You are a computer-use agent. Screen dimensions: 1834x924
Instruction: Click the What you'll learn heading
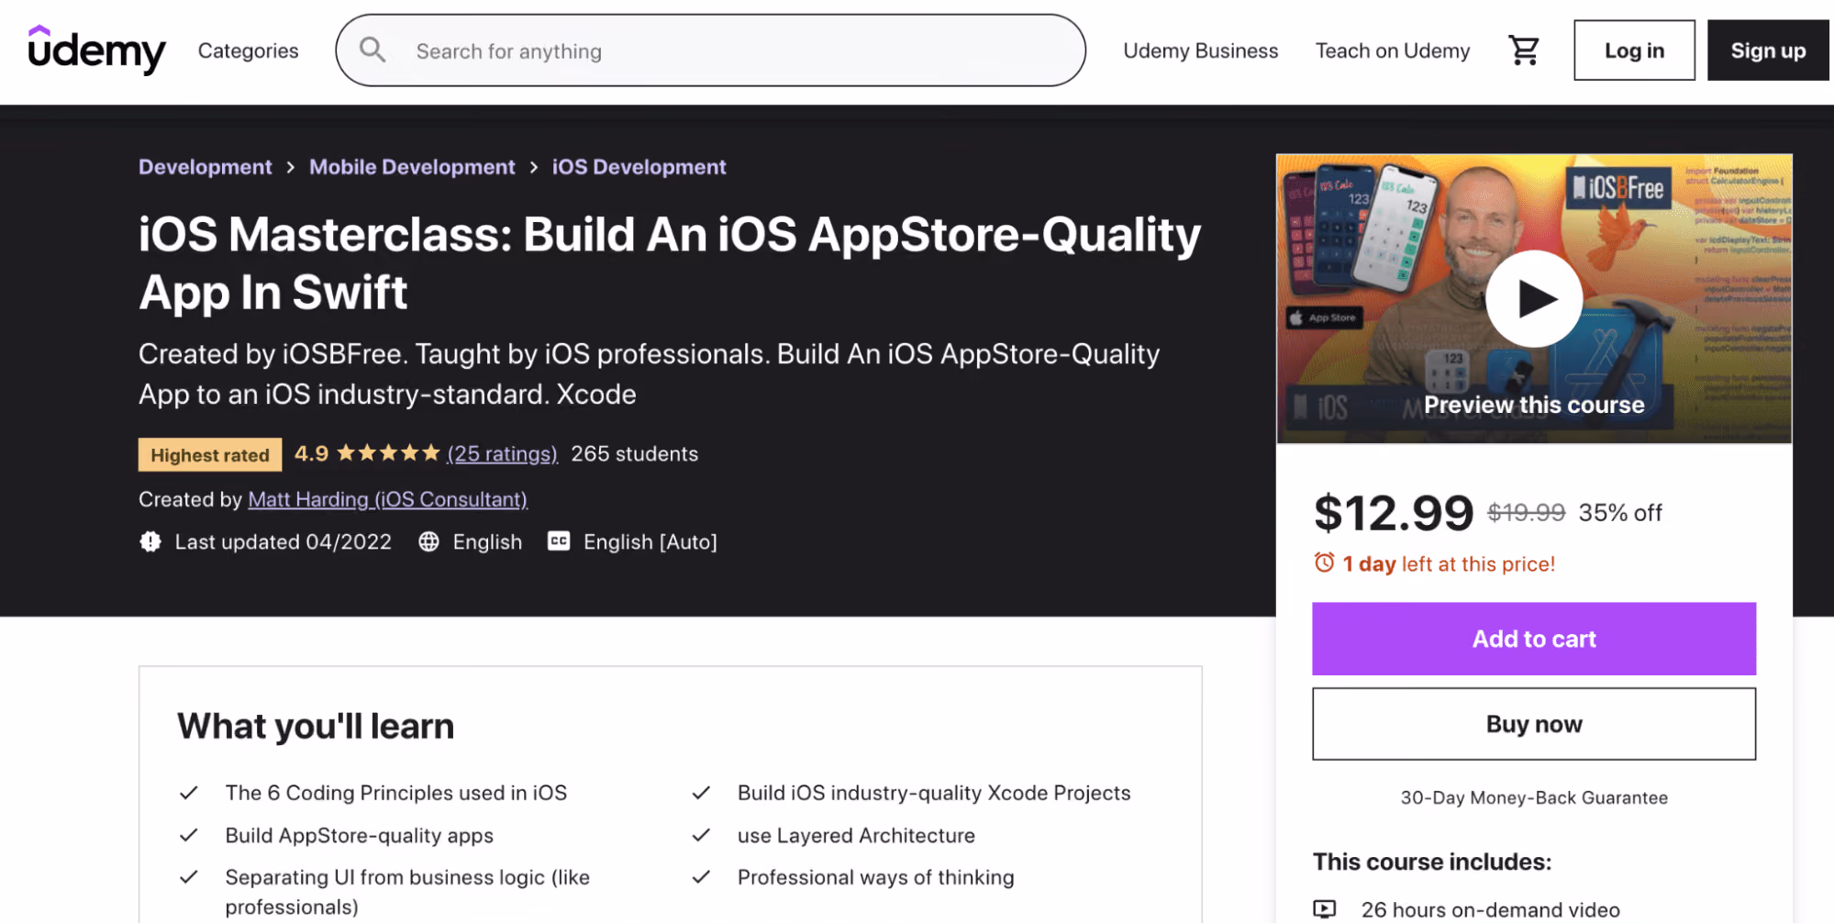click(x=316, y=726)
